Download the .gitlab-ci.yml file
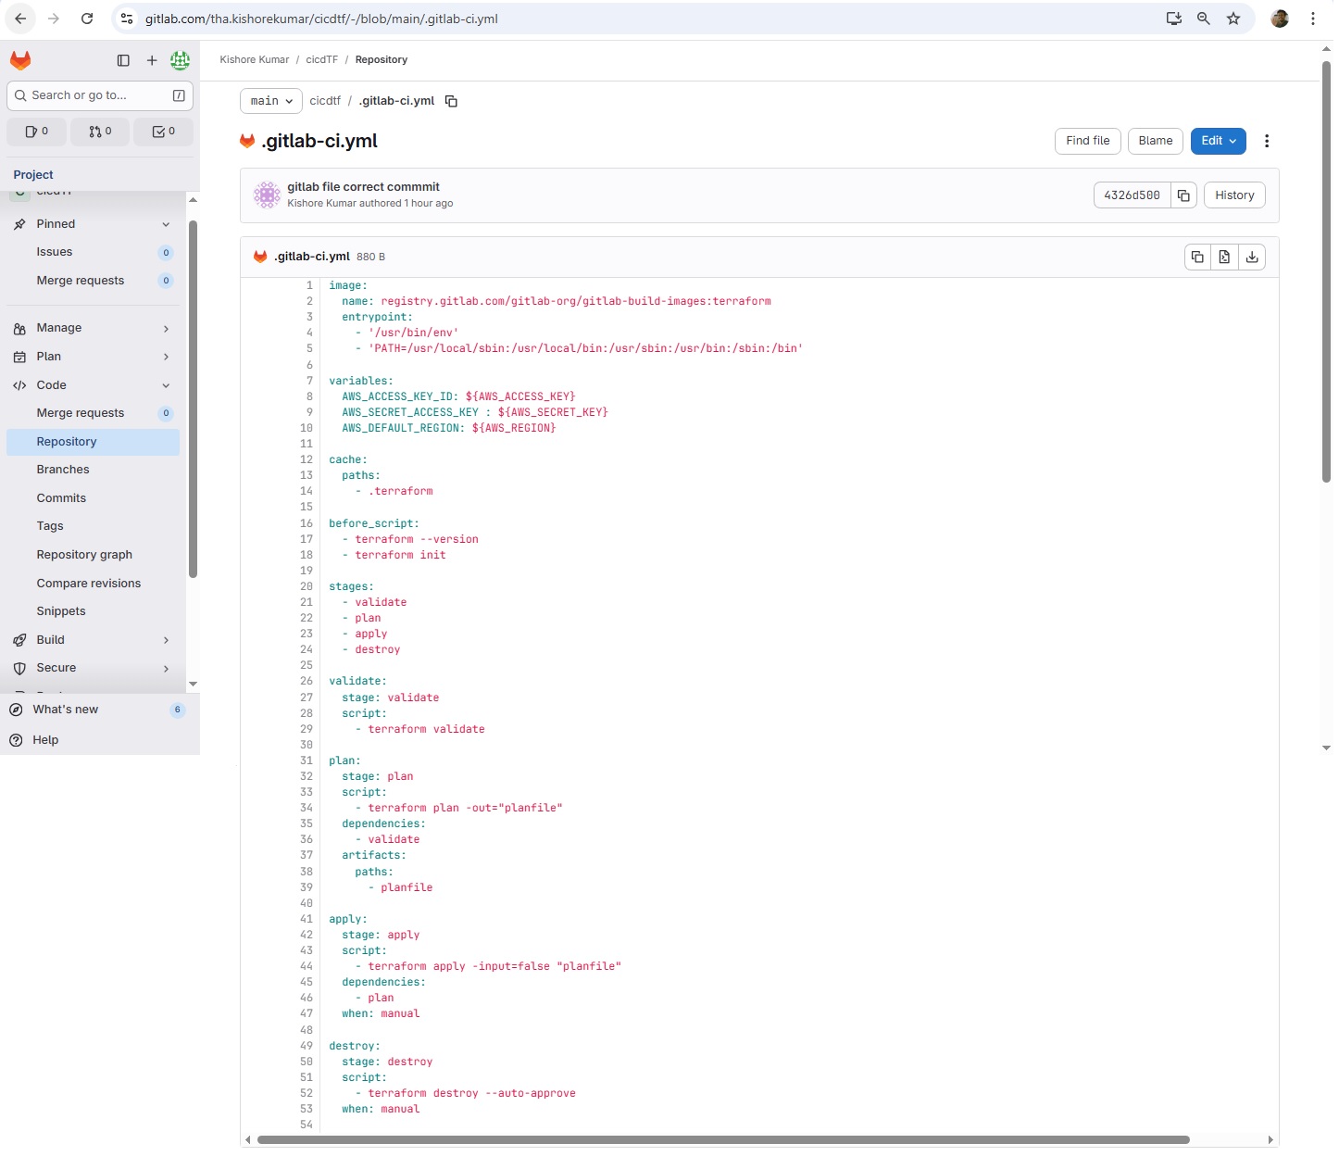 pyautogui.click(x=1252, y=258)
